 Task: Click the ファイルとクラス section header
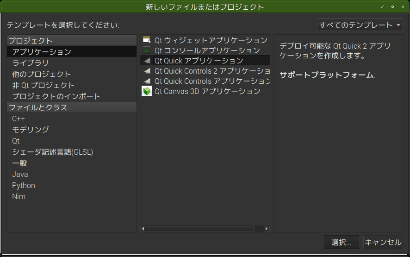coord(72,107)
